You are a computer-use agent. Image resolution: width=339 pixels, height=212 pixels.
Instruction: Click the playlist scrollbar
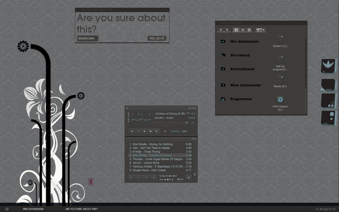195,157
